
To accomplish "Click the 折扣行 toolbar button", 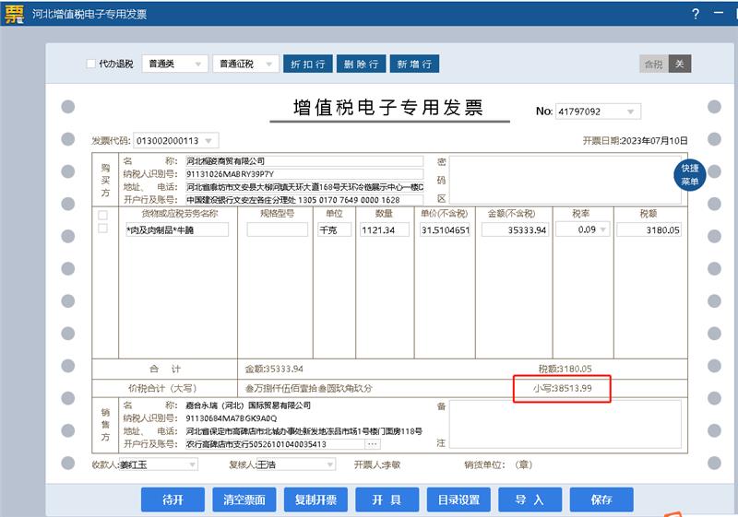I will tap(307, 64).
